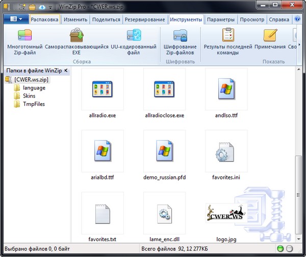Close the Папки в файле WinZip panel
This screenshot has width=306, height=257.
pyautogui.click(x=66, y=71)
